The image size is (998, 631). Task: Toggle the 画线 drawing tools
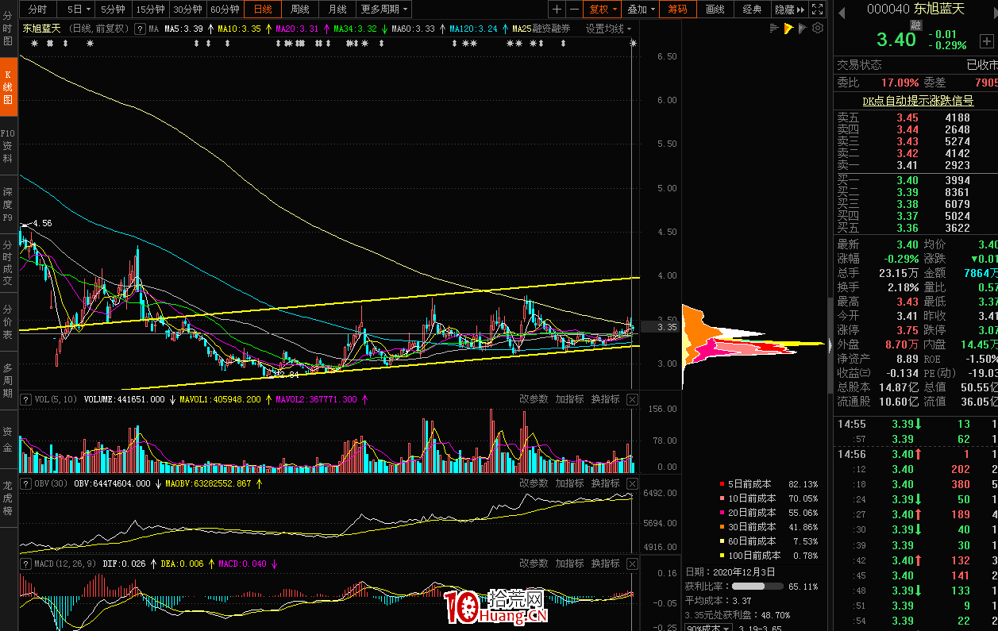point(715,10)
